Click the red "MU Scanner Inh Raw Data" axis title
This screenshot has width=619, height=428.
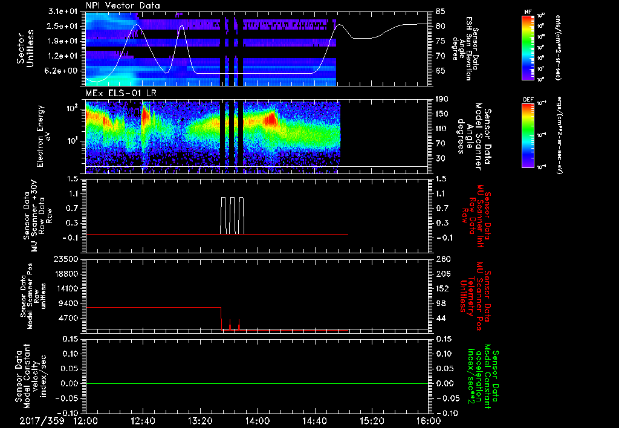[x=476, y=216]
